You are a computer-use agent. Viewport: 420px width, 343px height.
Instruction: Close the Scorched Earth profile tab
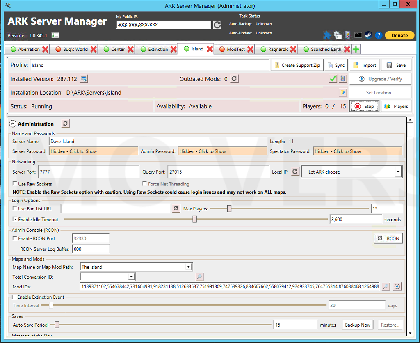coord(347,49)
